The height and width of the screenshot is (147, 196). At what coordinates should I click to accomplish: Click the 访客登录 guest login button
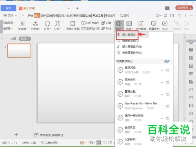(184, 8)
